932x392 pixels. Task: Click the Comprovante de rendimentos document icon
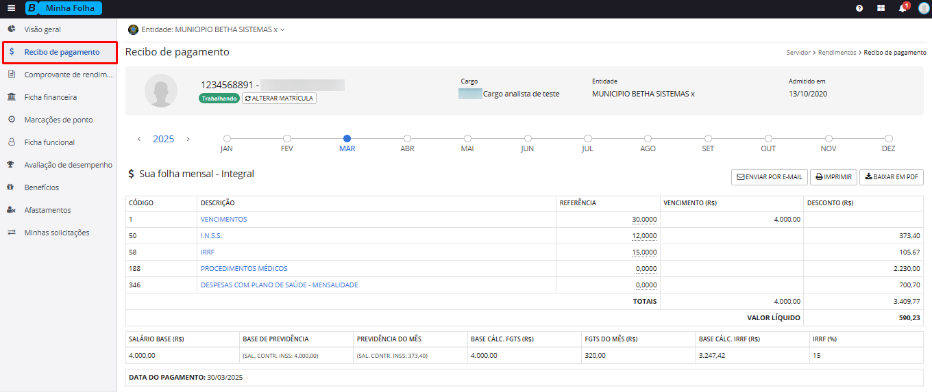[x=12, y=75]
